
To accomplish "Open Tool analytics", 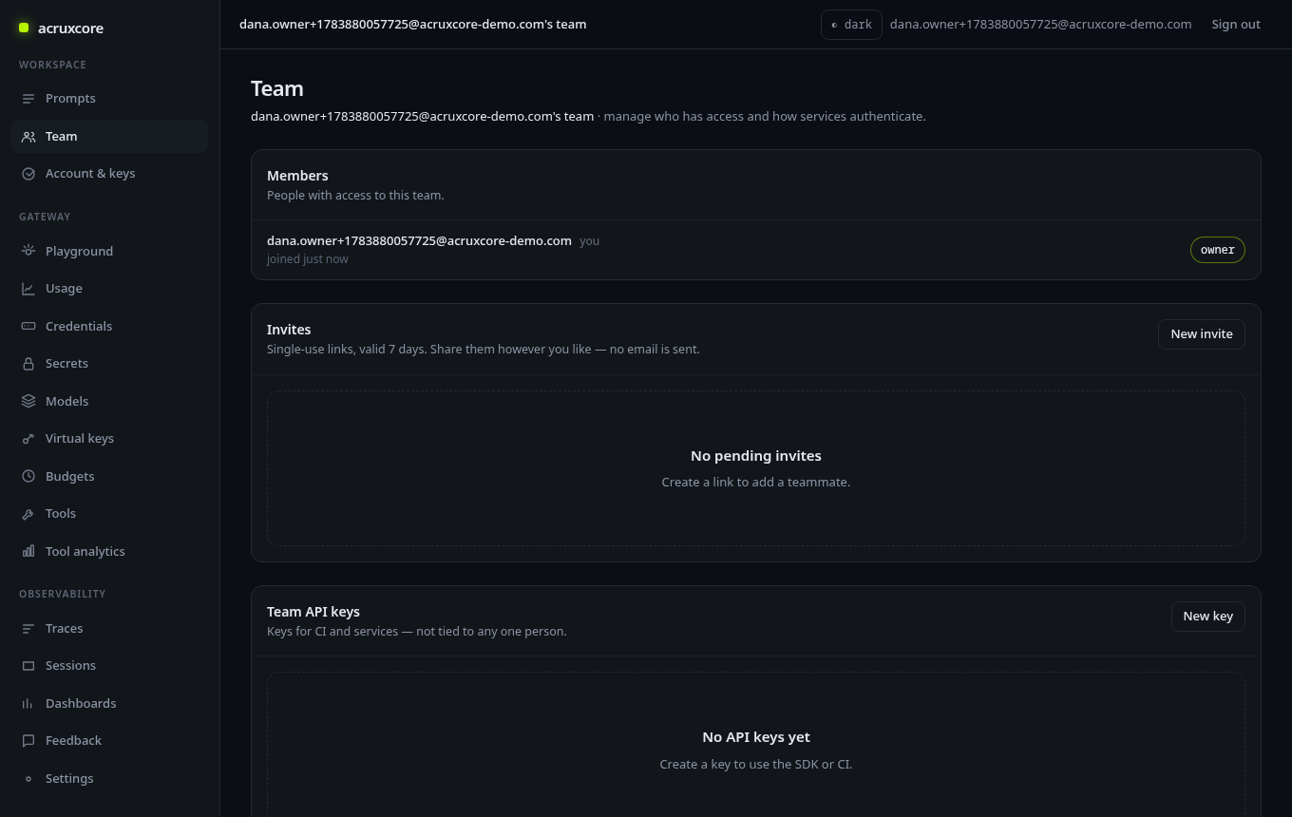I will tap(109, 551).
